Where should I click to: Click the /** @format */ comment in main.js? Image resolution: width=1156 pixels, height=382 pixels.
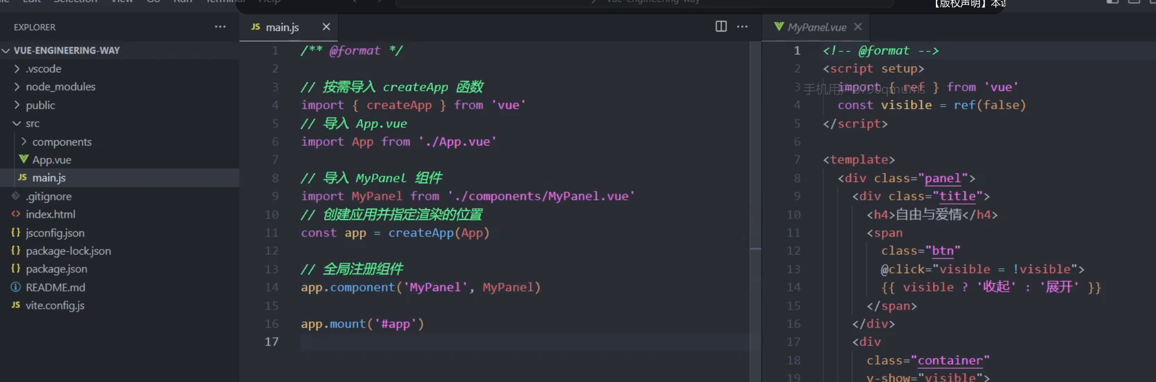(x=352, y=51)
